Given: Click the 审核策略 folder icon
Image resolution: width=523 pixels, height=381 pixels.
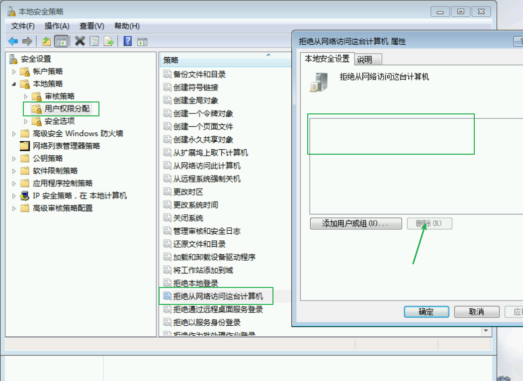Looking at the screenshot, I should 37,96.
